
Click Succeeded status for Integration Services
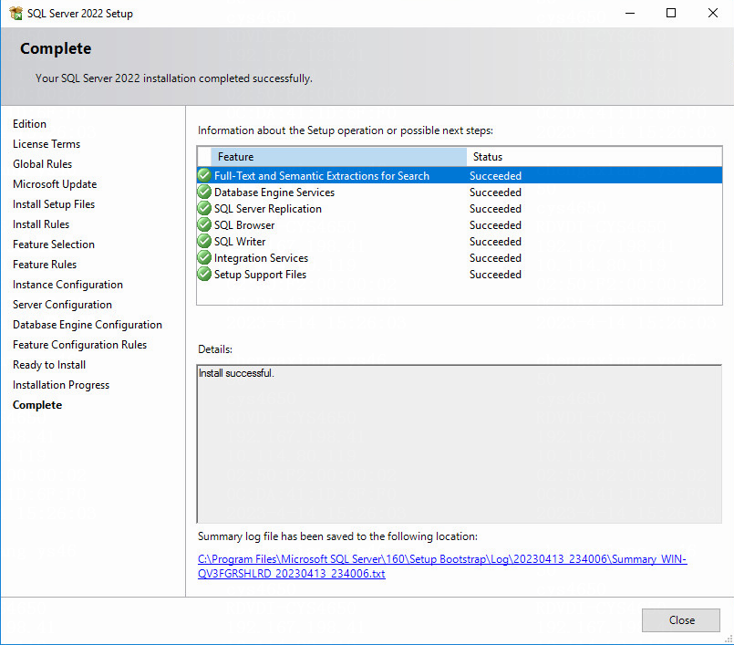tap(495, 257)
